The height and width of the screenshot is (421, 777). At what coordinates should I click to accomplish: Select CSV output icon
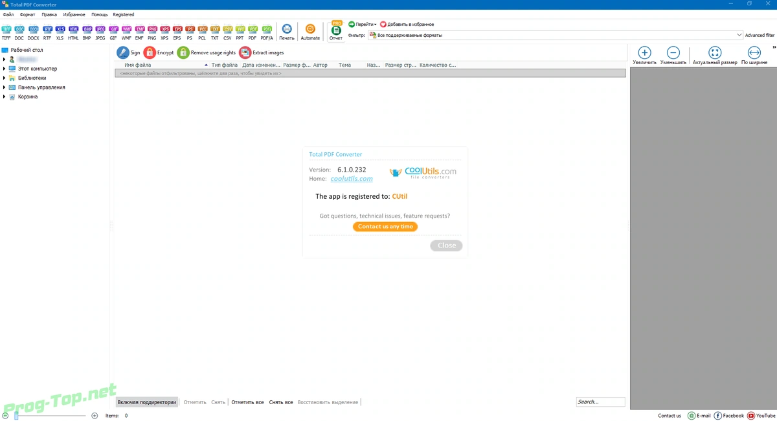click(x=227, y=32)
